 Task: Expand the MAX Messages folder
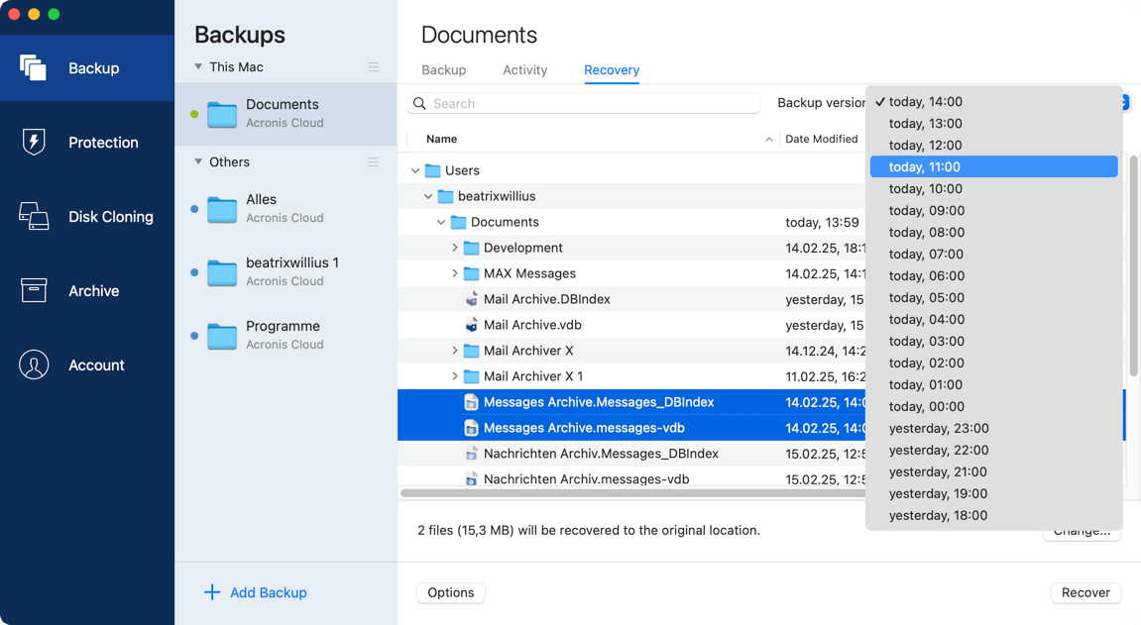(455, 273)
